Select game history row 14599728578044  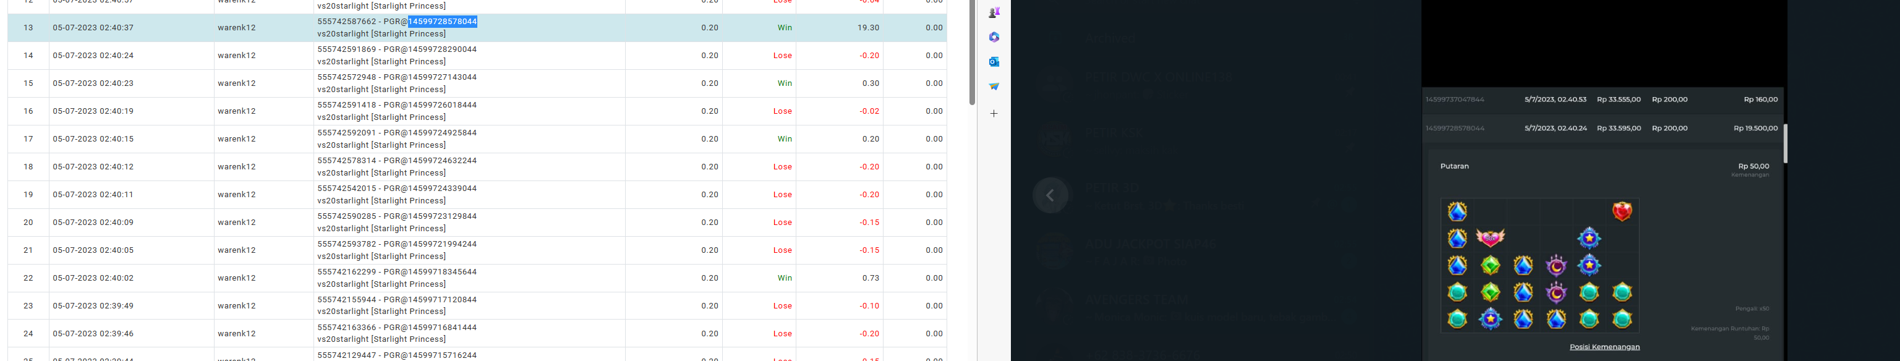tap(1603, 128)
